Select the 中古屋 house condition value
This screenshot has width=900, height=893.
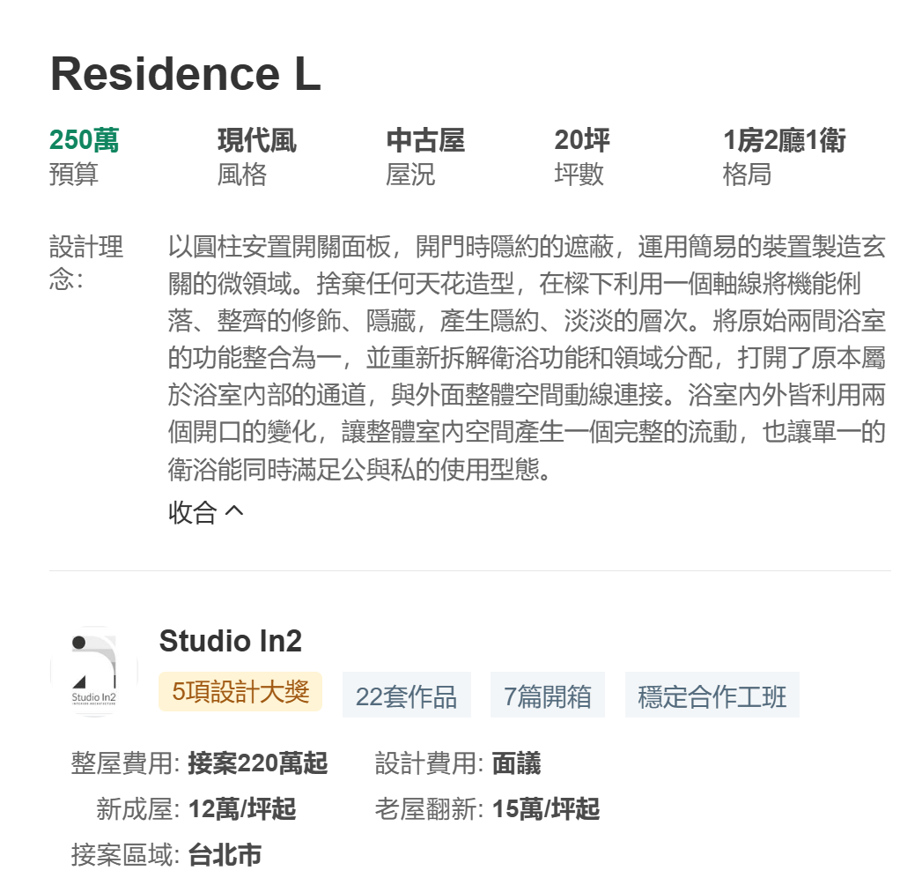(424, 141)
